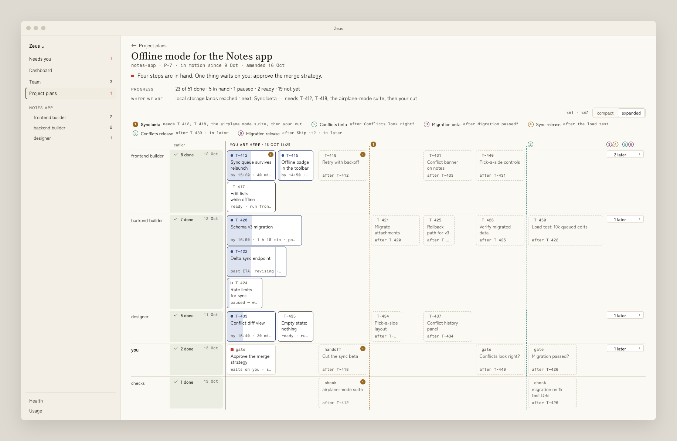Image resolution: width=677 pixels, height=441 pixels.
Task: Click timeline marker 6 at the far right
Action: click(x=631, y=144)
